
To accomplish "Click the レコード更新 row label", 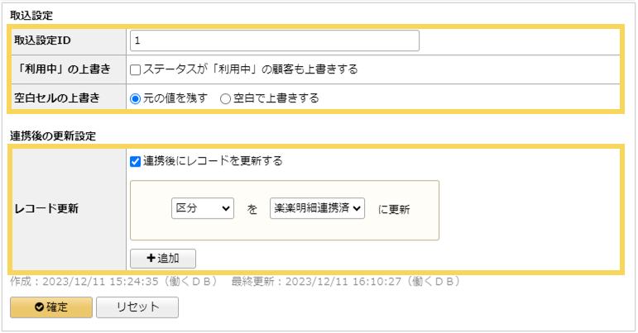I will click(x=46, y=208).
